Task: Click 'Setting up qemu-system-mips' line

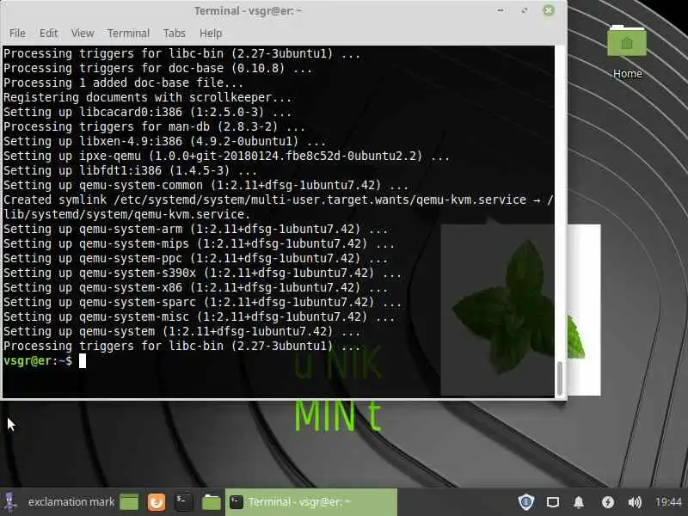Action: coord(199,244)
